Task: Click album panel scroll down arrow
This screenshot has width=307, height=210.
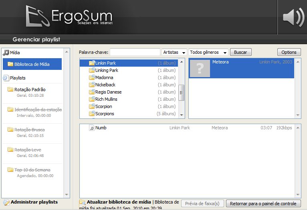Action: [298, 115]
